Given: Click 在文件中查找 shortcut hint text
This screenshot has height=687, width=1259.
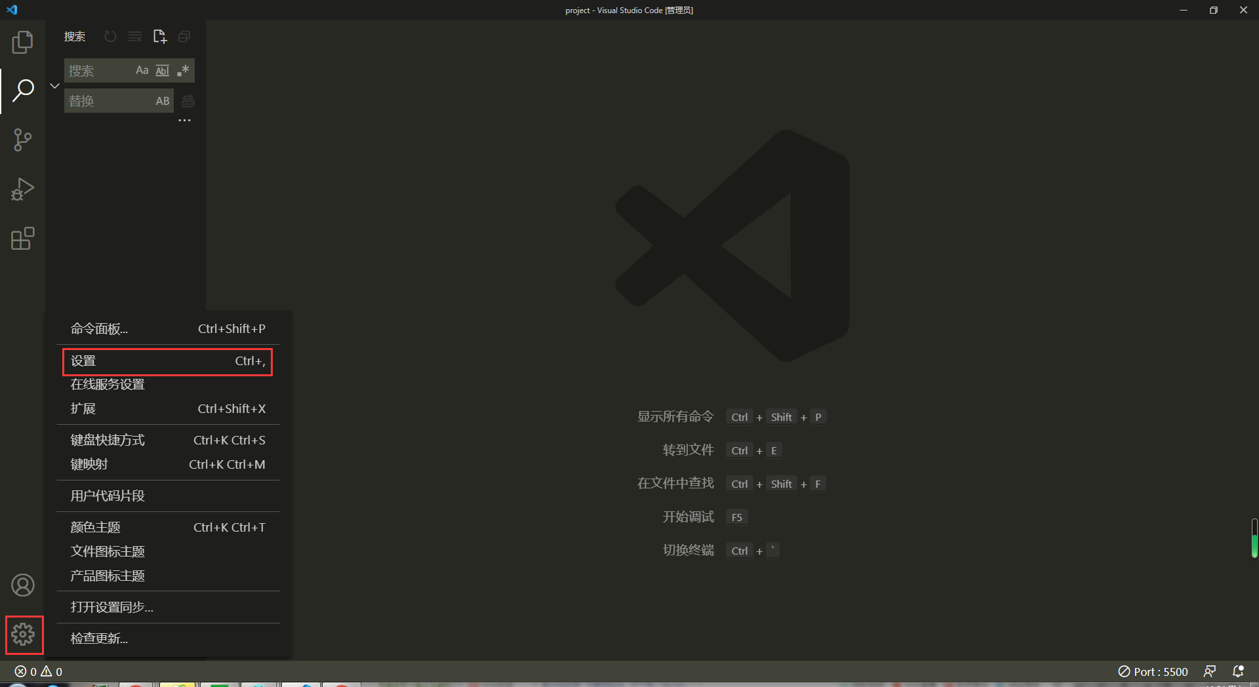Looking at the screenshot, I should tap(675, 484).
